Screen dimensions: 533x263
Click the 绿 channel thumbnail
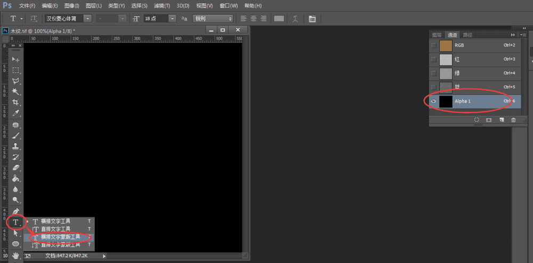click(446, 73)
